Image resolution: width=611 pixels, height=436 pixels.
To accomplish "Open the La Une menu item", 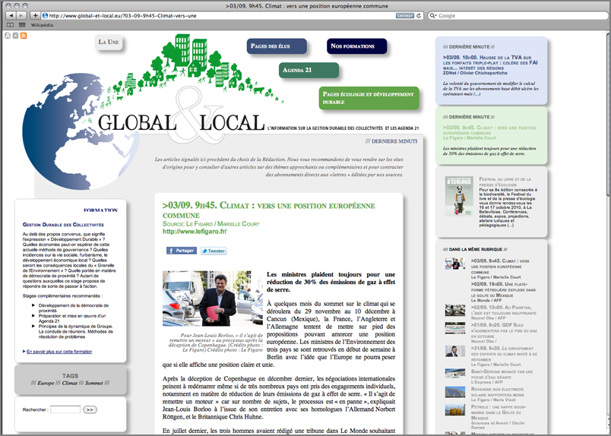I will tap(109, 42).
